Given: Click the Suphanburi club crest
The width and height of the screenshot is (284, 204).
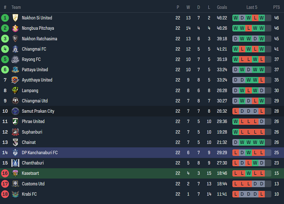Looking at the screenshot, I should point(15,132).
